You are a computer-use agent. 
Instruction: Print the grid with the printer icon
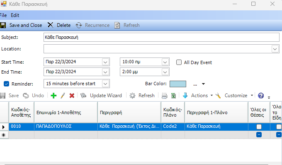pyautogui.click(x=164, y=96)
